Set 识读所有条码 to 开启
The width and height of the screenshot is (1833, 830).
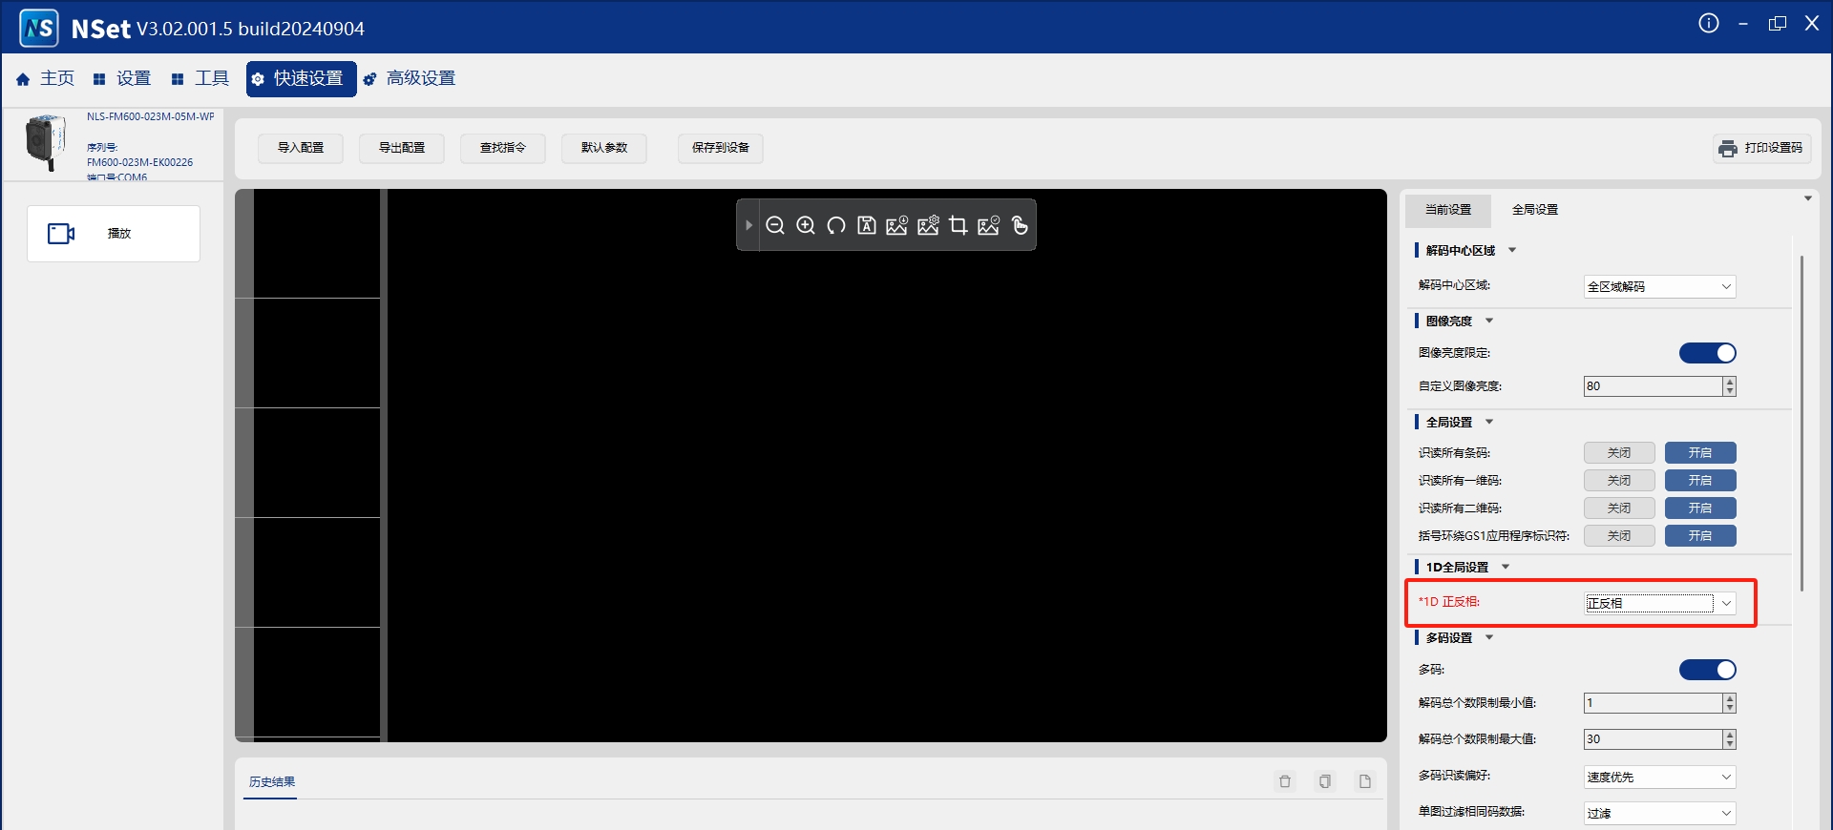tap(1700, 453)
